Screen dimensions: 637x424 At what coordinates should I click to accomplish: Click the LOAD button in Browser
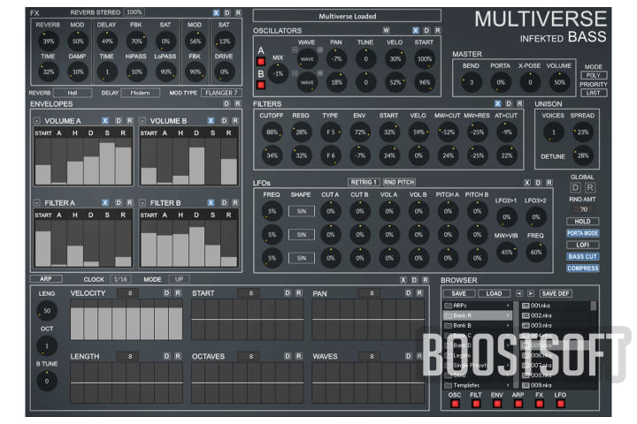pos(494,293)
